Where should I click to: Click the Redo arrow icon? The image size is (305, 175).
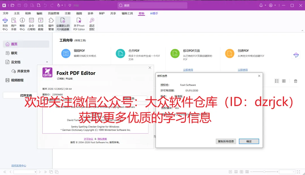[x=52, y=5]
